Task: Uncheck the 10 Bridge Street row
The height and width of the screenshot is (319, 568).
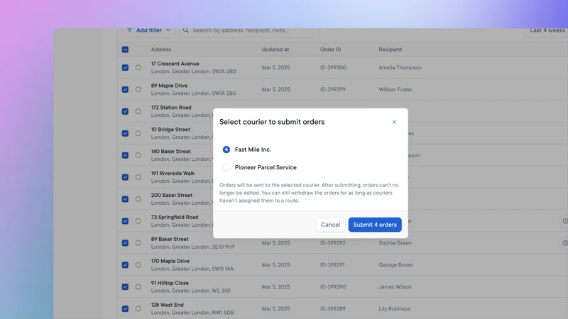Action: coord(125,133)
